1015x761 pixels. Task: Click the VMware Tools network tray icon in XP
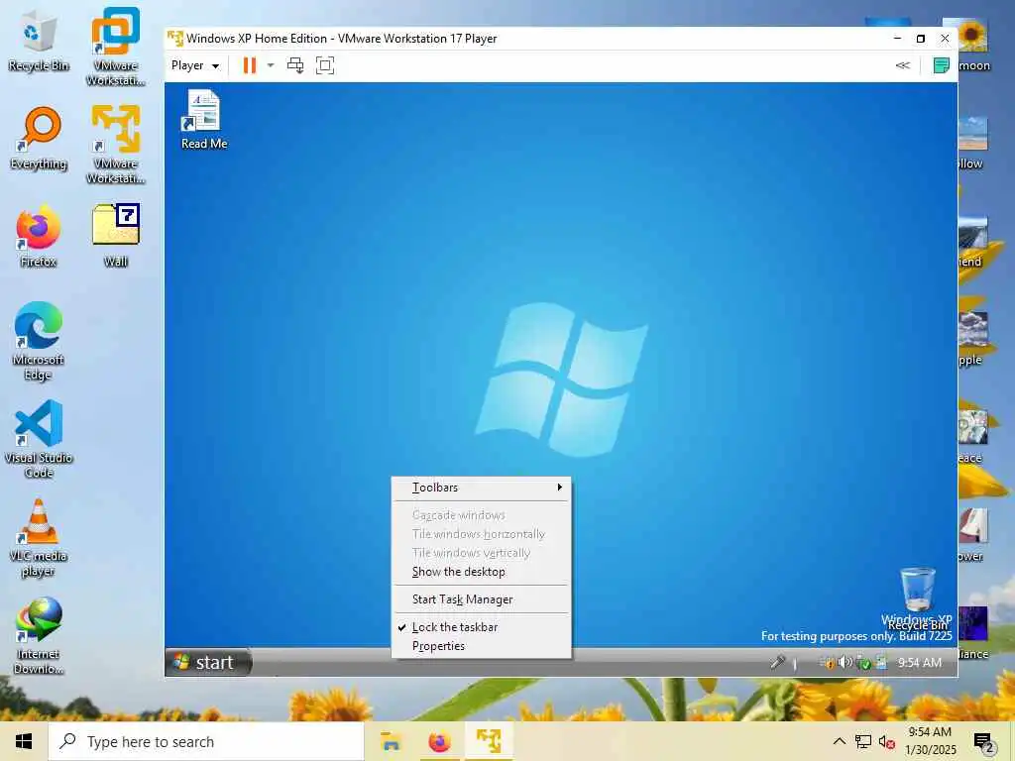(x=881, y=662)
